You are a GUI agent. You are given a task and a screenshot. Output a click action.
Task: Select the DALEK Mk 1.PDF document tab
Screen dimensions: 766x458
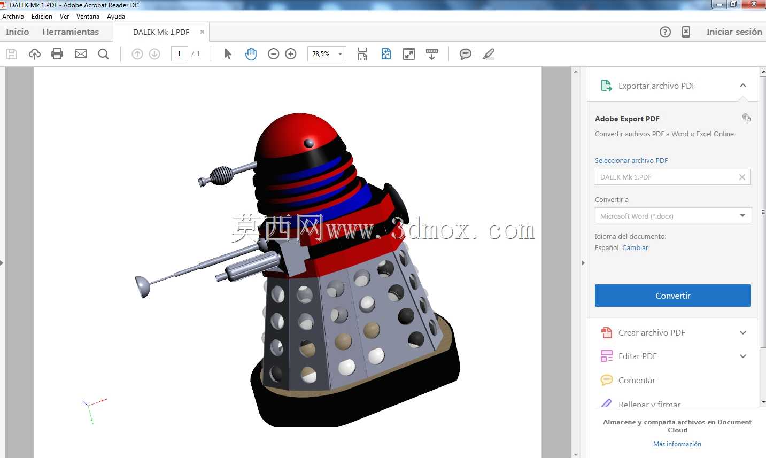(161, 32)
